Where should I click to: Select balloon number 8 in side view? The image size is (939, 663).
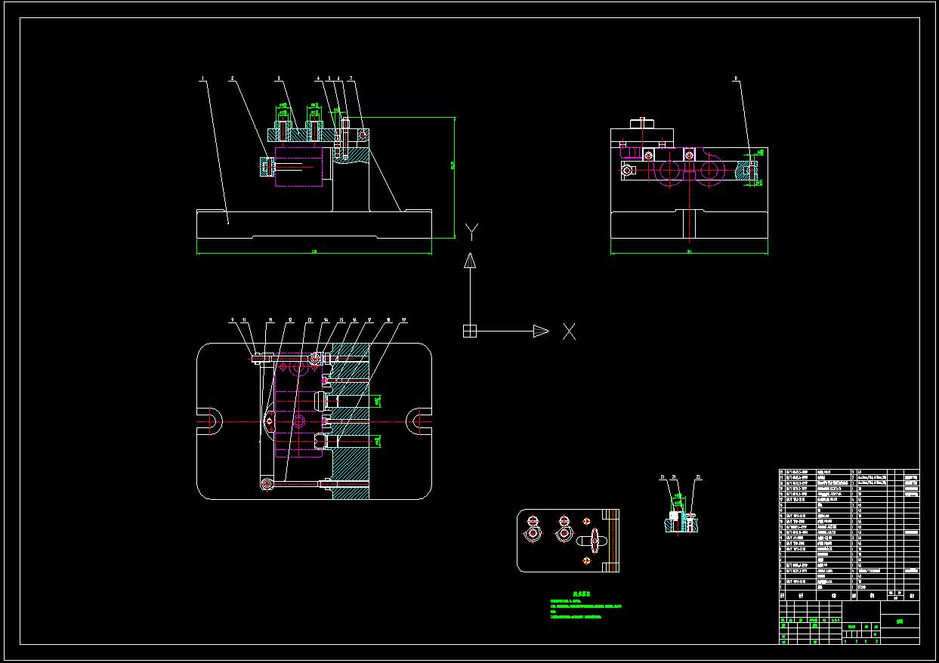click(735, 78)
